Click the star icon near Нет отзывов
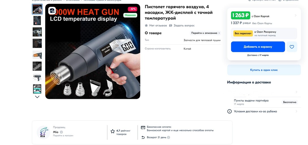Viewport: 308px width, 145px height. tap(146, 25)
